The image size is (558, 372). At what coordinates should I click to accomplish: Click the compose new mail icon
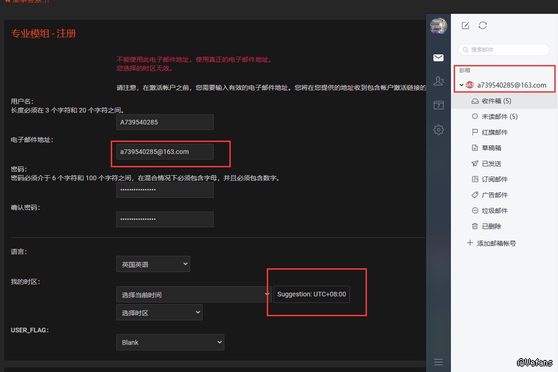tap(465, 26)
